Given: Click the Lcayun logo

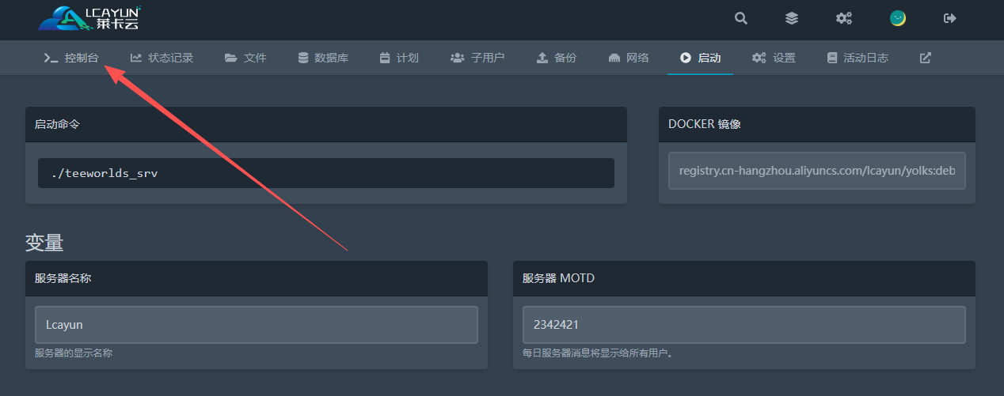Looking at the screenshot, I should pos(89,17).
